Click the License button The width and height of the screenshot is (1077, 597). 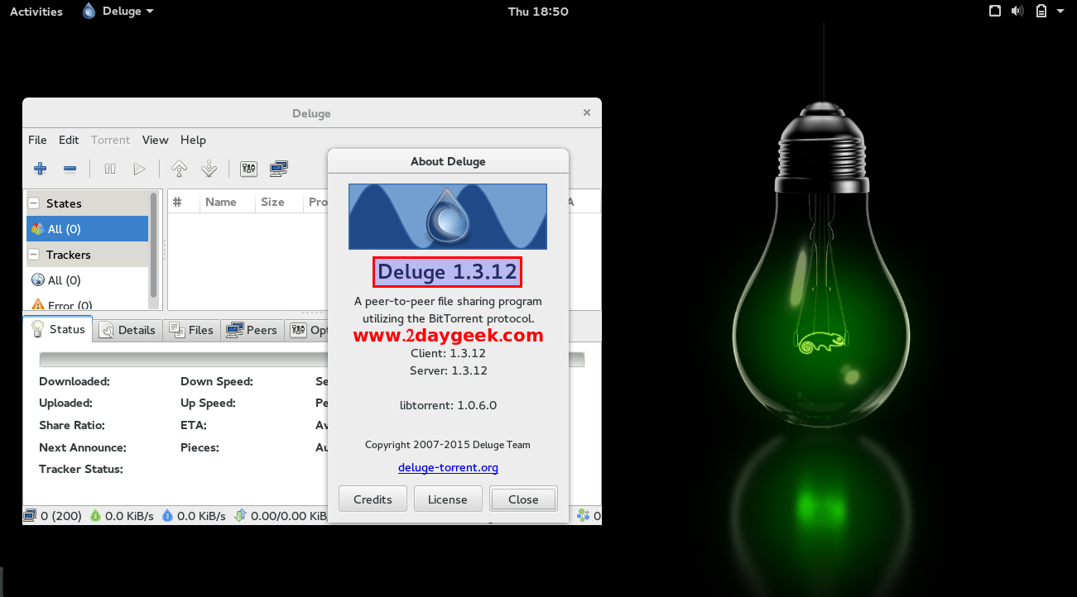[448, 499]
